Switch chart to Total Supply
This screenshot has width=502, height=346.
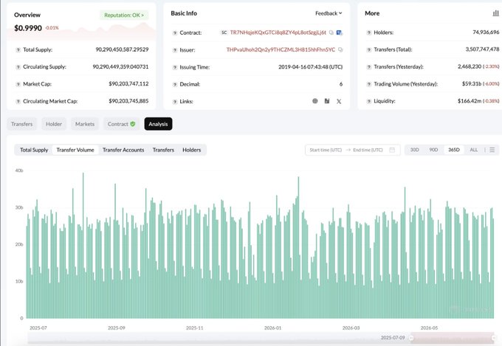click(x=34, y=150)
